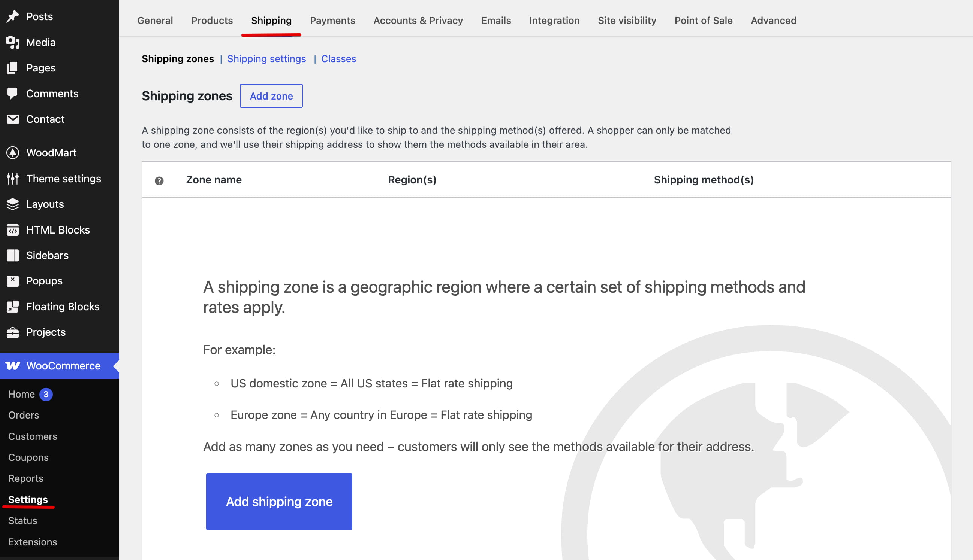The width and height of the screenshot is (973, 560).
Task: Switch to the General tab
Action: pos(155,20)
